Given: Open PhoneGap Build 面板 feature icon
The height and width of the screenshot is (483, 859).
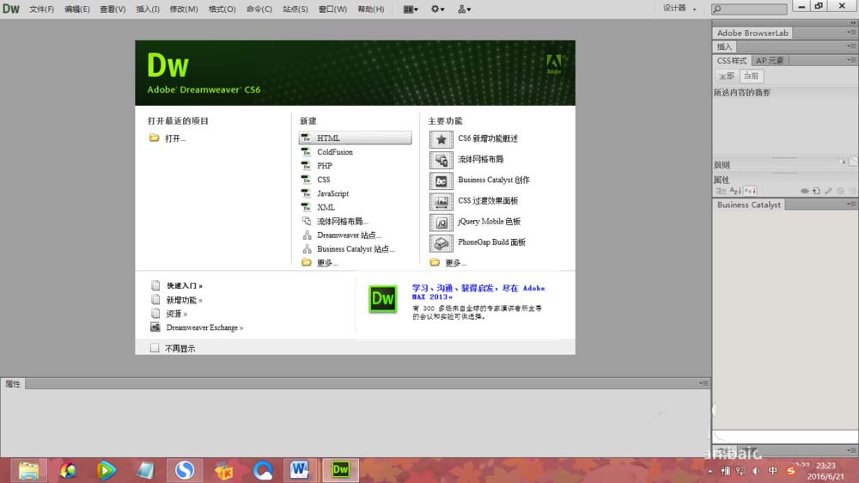Looking at the screenshot, I should point(441,243).
